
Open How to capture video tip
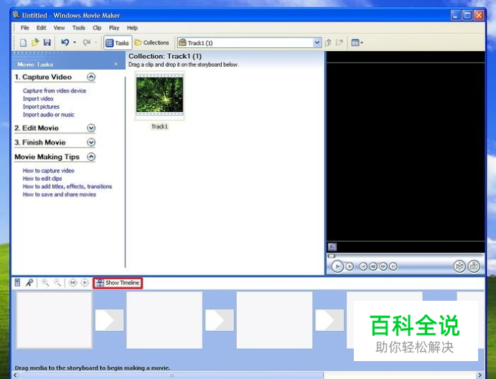point(48,171)
